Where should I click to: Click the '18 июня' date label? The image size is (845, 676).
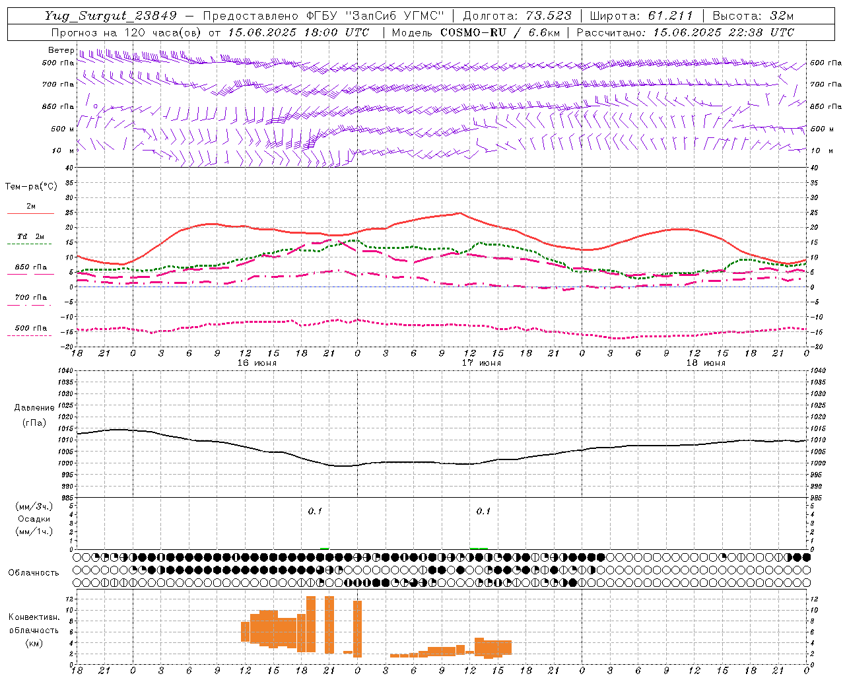tap(706, 363)
